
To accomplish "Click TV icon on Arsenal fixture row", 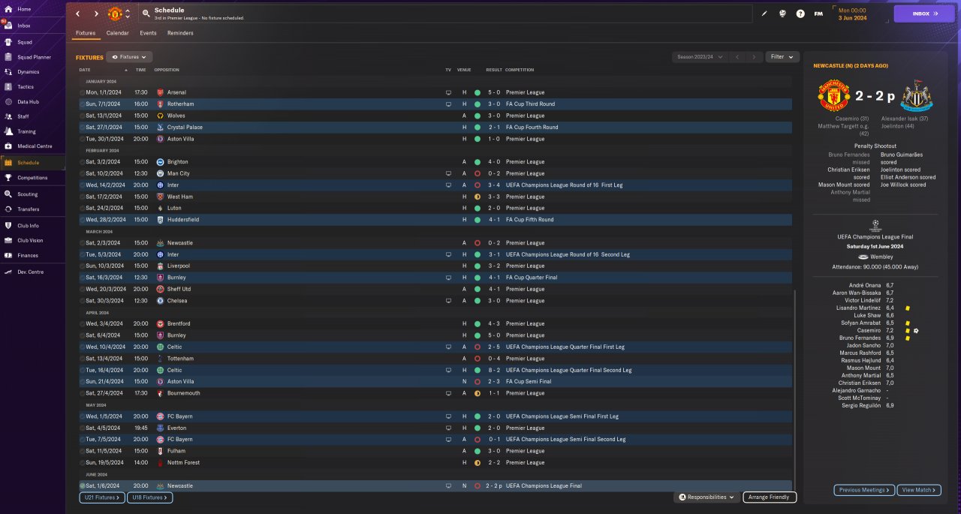I will click(x=448, y=92).
